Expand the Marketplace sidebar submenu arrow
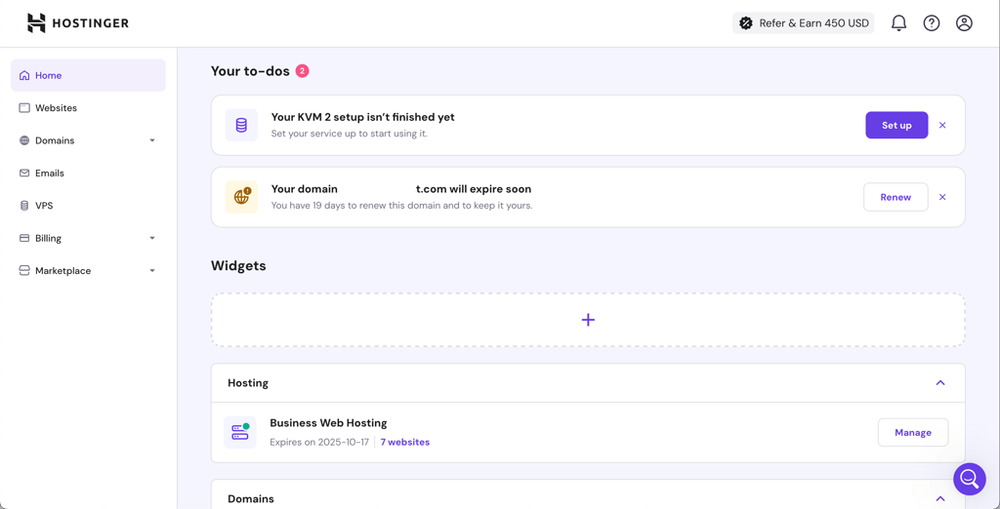 [x=152, y=270]
